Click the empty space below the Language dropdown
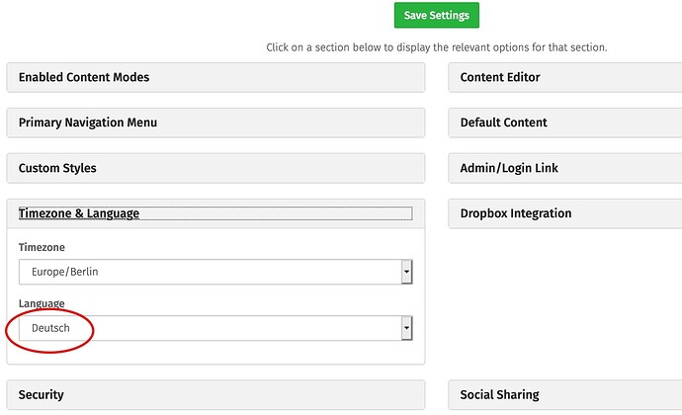The image size is (682, 415). pyautogui.click(x=215, y=353)
